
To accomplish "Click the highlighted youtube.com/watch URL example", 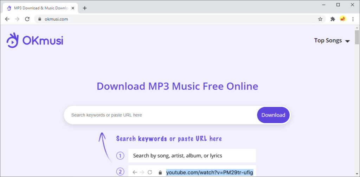I will [x=210, y=172].
